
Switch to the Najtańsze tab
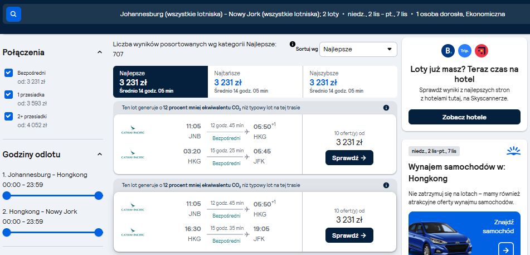pyautogui.click(x=255, y=81)
